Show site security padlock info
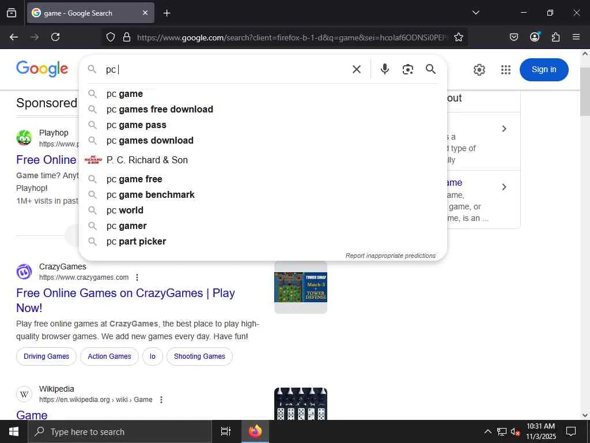Image resolution: width=590 pixels, height=443 pixels. pyautogui.click(x=127, y=37)
